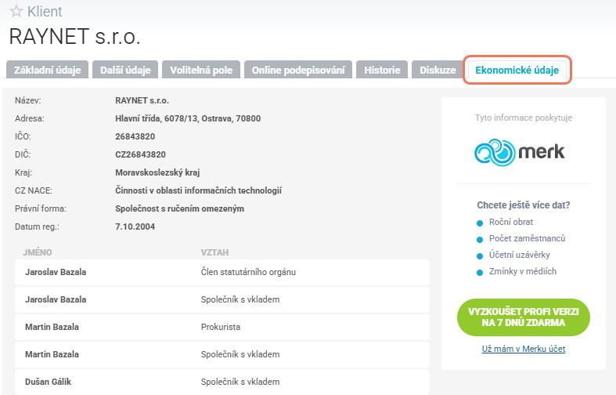Select the Ekonomické údaje tab
Image resolution: width=616 pixels, height=395 pixels.
(x=517, y=70)
